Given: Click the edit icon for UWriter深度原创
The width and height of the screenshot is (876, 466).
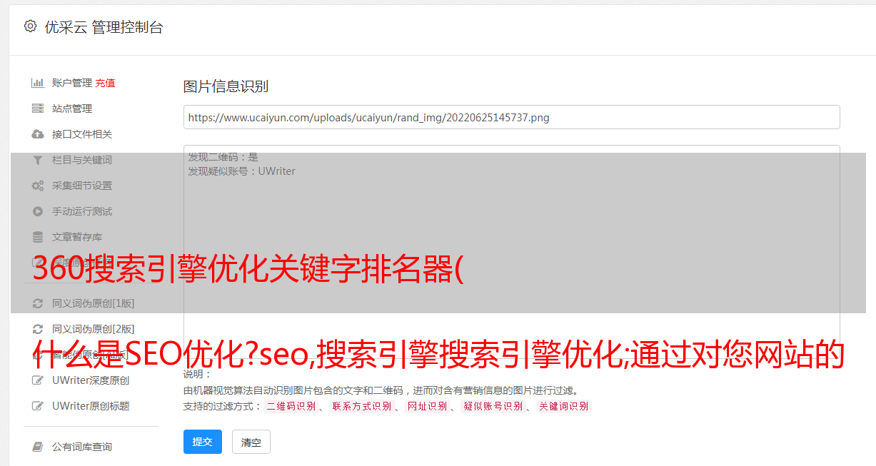Looking at the screenshot, I should 38,380.
